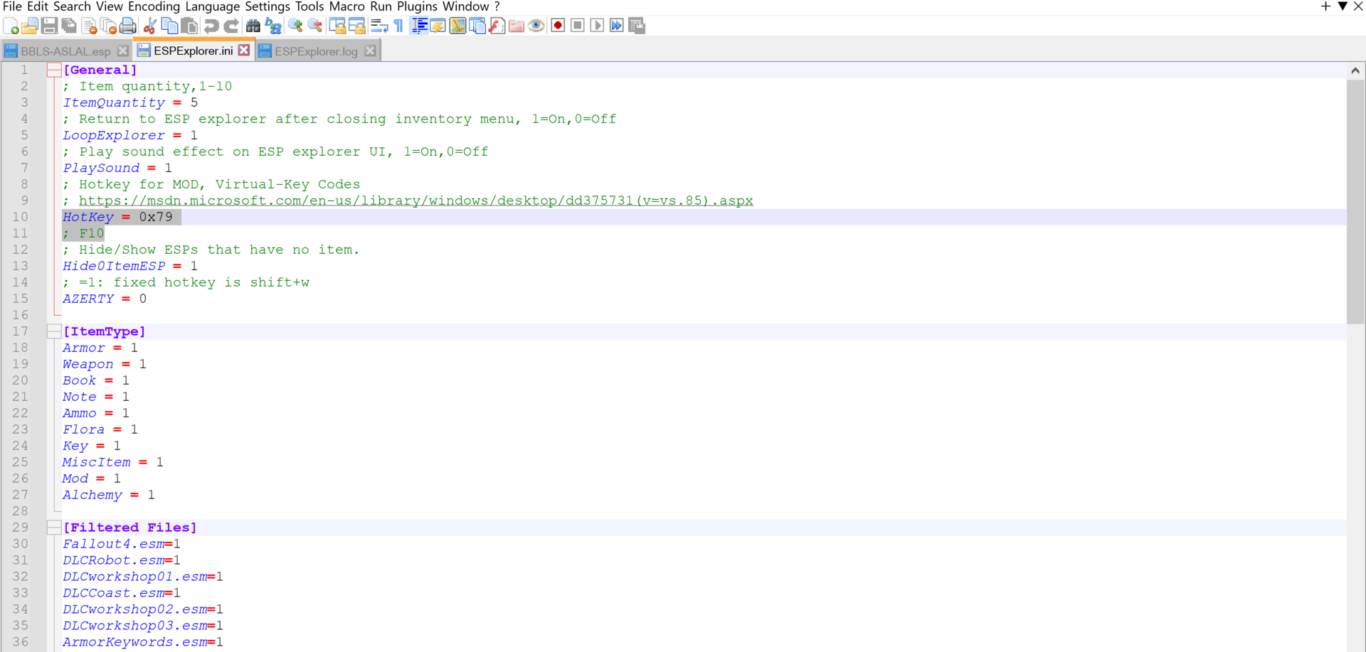1366x652 pixels.
Task: Zoom out with the magnifier minus icon
Action: tap(314, 26)
